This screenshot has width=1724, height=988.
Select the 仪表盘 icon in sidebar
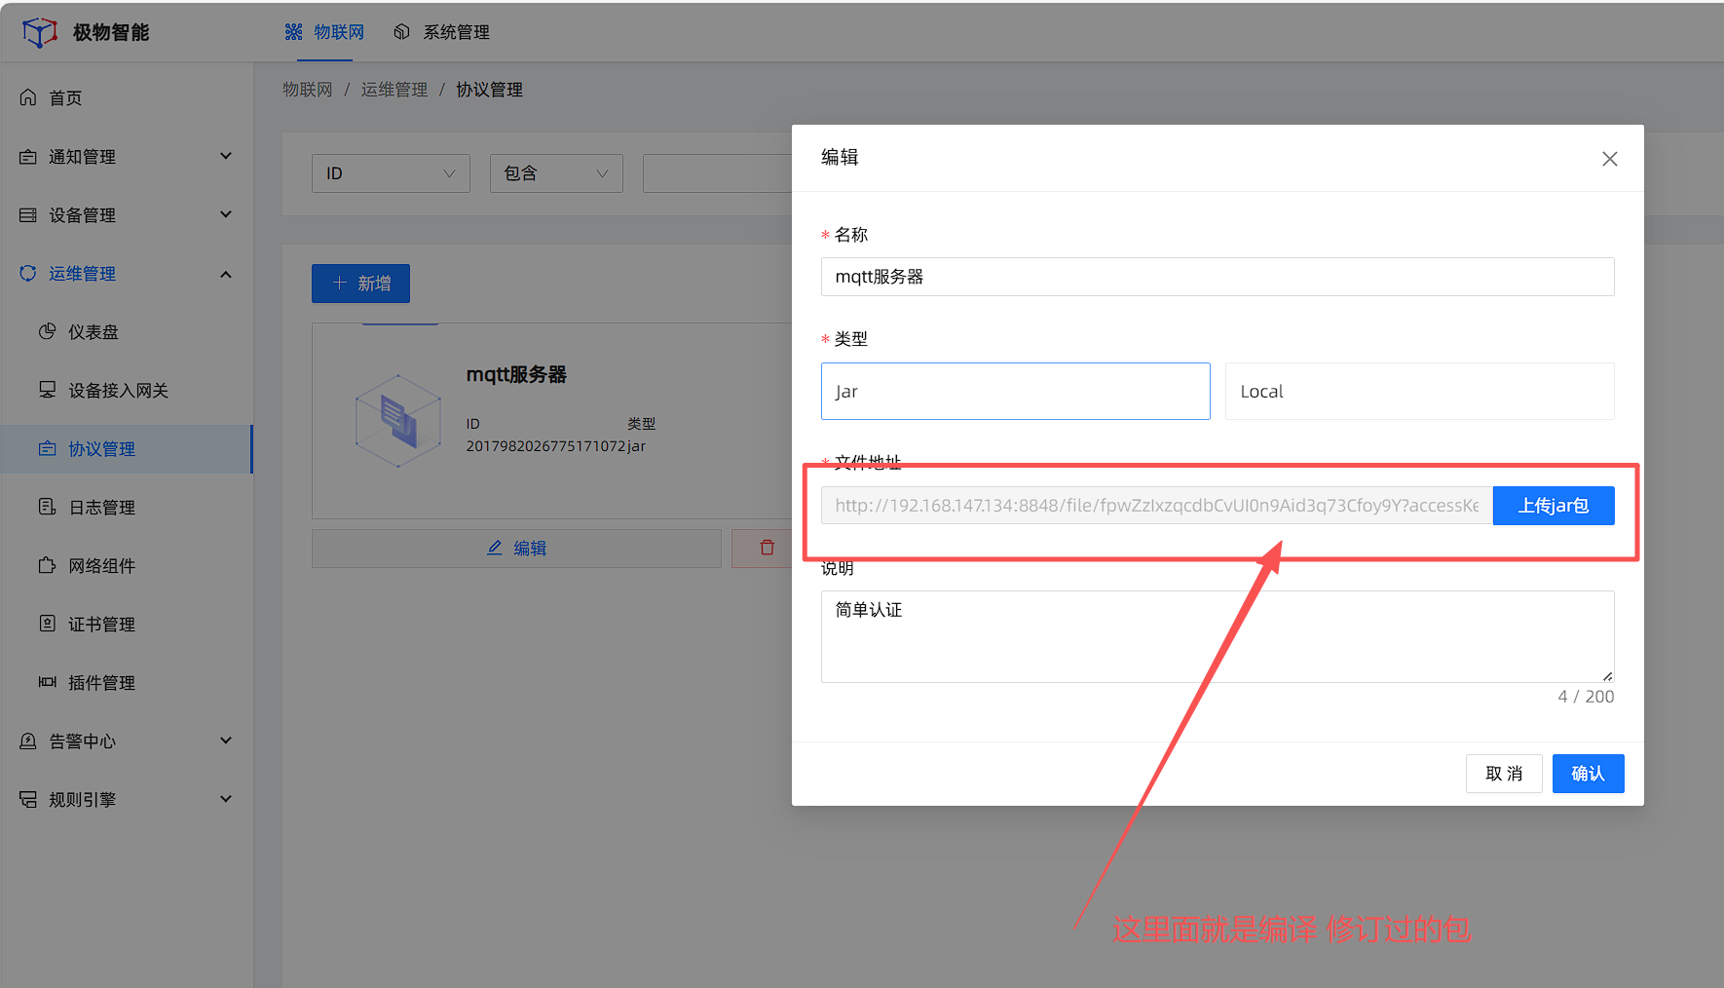pyautogui.click(x=47, y=331)
